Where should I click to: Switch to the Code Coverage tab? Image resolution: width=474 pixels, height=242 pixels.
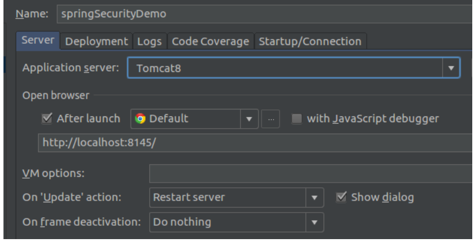tap(210, 41)
